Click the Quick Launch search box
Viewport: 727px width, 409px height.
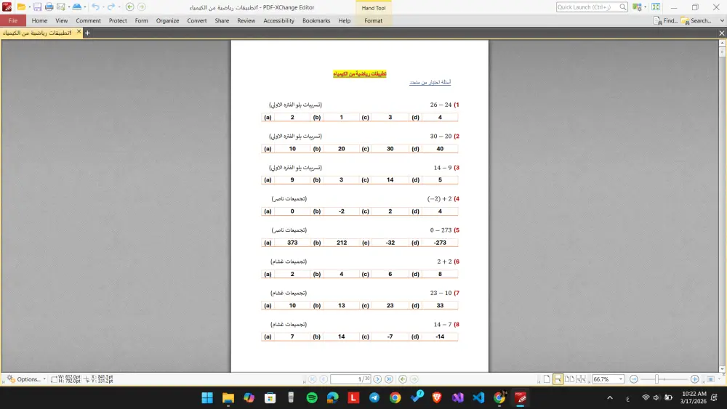point(592,7)
